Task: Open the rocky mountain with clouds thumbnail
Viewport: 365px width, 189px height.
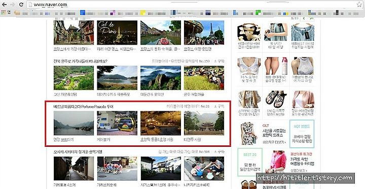Action: [161, 78]
